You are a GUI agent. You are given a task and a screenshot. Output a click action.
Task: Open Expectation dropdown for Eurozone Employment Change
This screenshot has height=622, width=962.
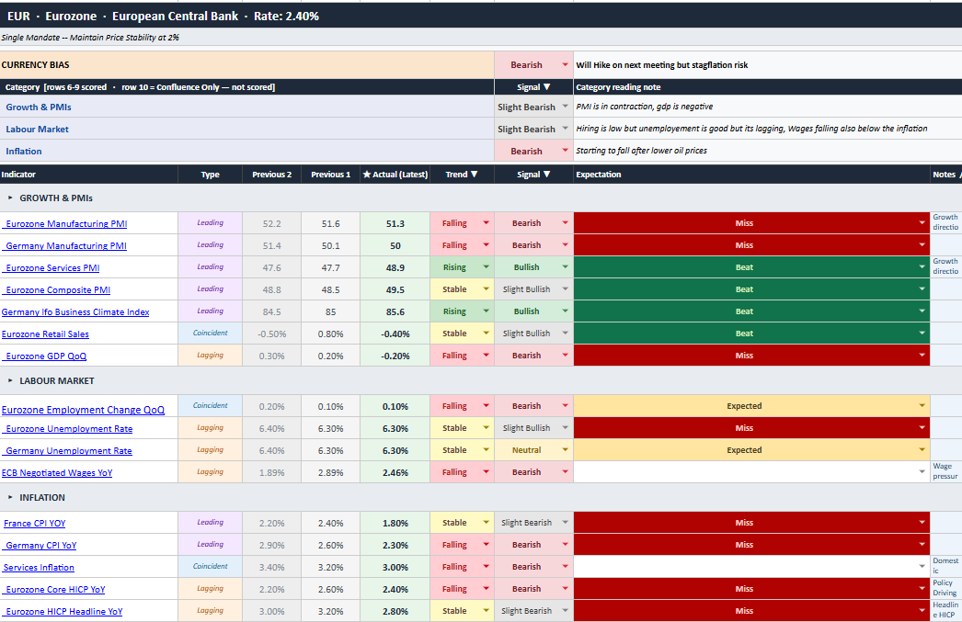tap(922, 406)
